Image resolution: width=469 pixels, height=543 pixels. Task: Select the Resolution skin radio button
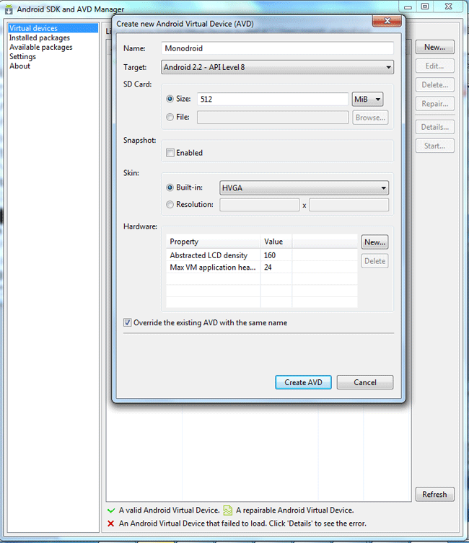[x=170, y=205]
